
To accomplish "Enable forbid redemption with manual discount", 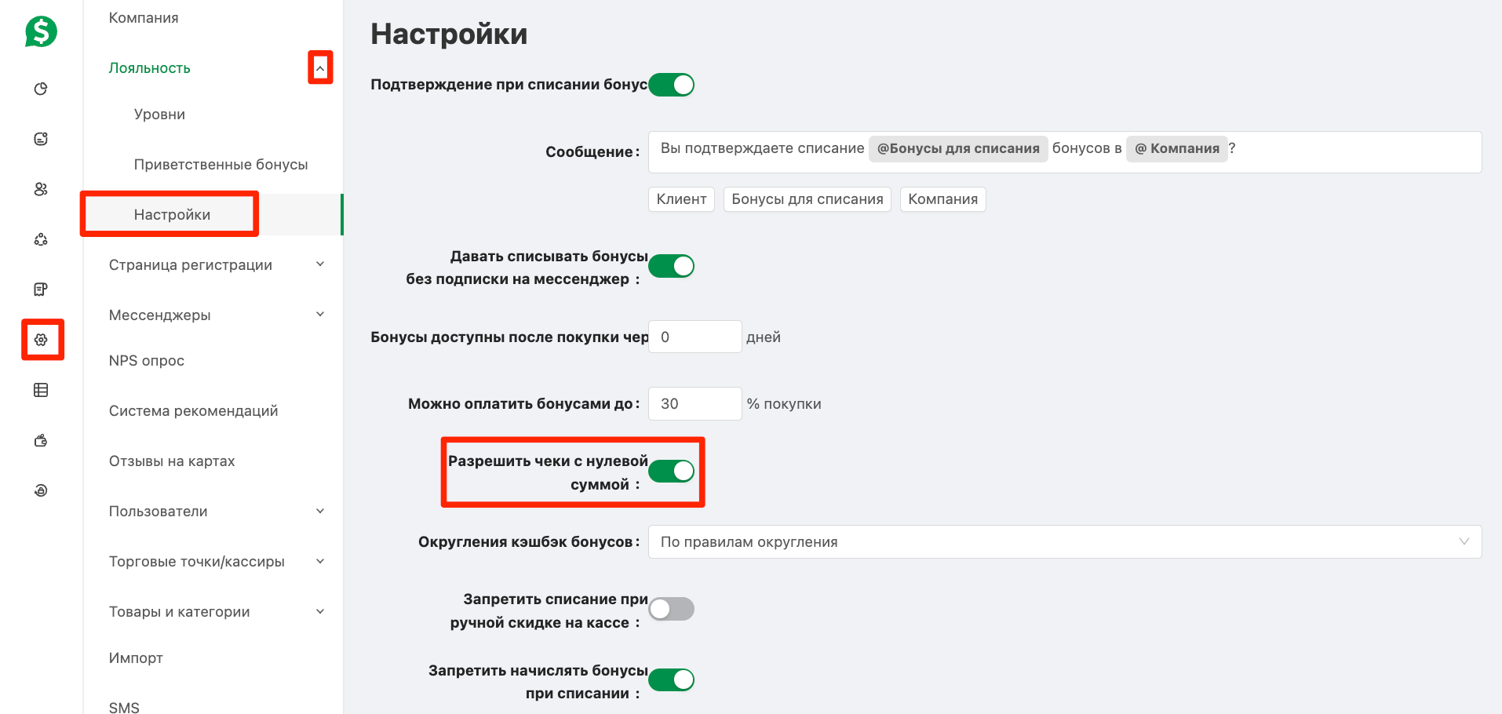I will [x=672, y=609].
